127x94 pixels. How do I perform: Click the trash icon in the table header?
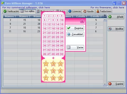click(105, 16)
